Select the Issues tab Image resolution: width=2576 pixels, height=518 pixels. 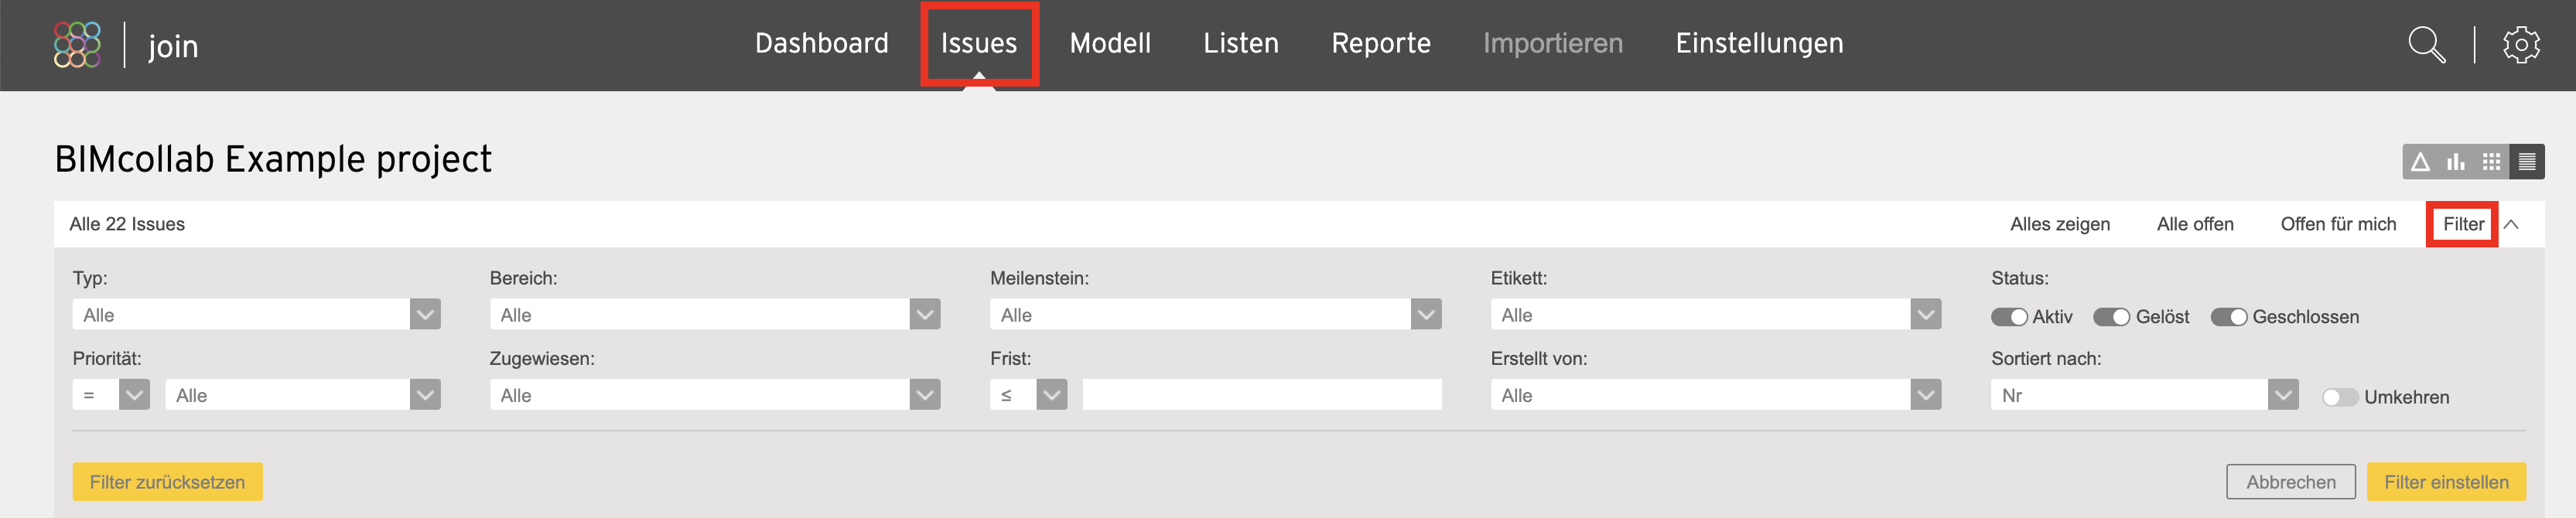(979, 43)
